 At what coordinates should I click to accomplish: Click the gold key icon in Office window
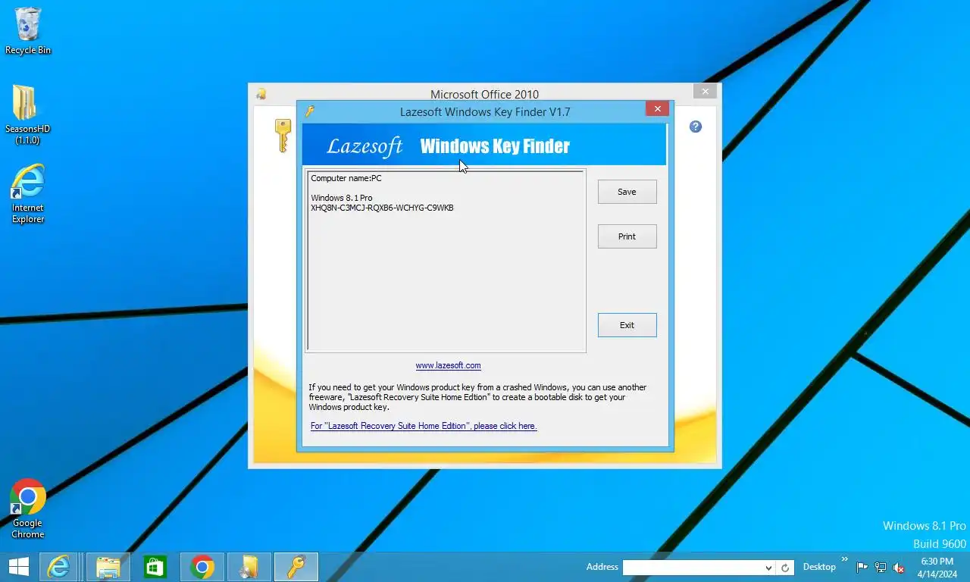click(283, 136)
